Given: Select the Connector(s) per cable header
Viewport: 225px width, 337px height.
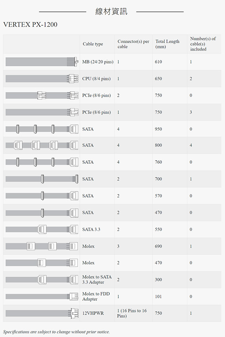Looking at the screenshot, I should [133, 44].
